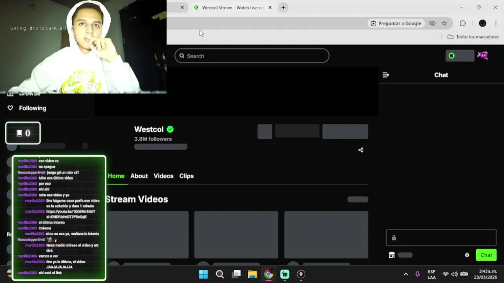Open Task View on taskbar

[x=236, y=274]
